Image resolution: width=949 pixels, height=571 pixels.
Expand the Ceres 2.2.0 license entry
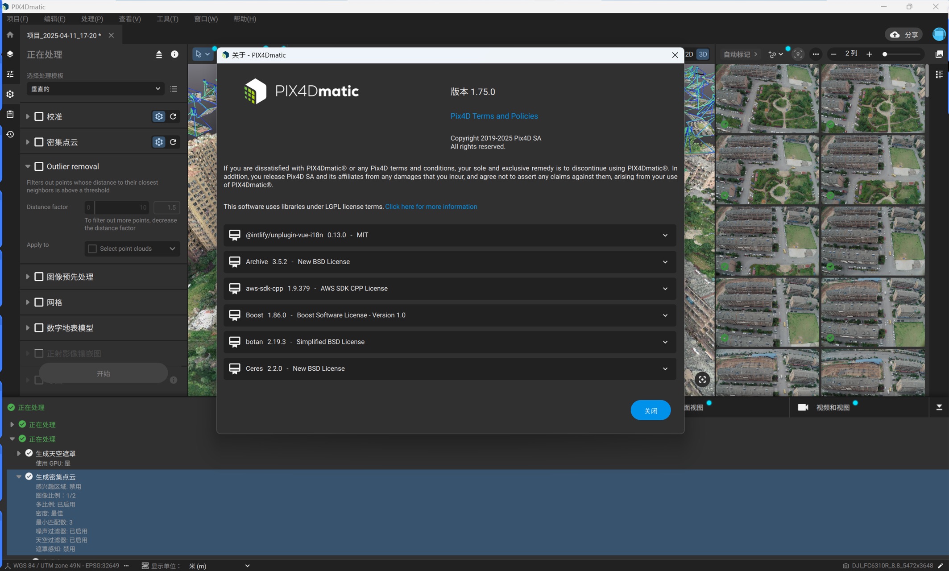[450, 368]
